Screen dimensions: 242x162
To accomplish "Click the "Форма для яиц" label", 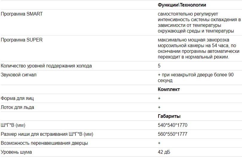I will pyautogui.click(x=19, y=98).
